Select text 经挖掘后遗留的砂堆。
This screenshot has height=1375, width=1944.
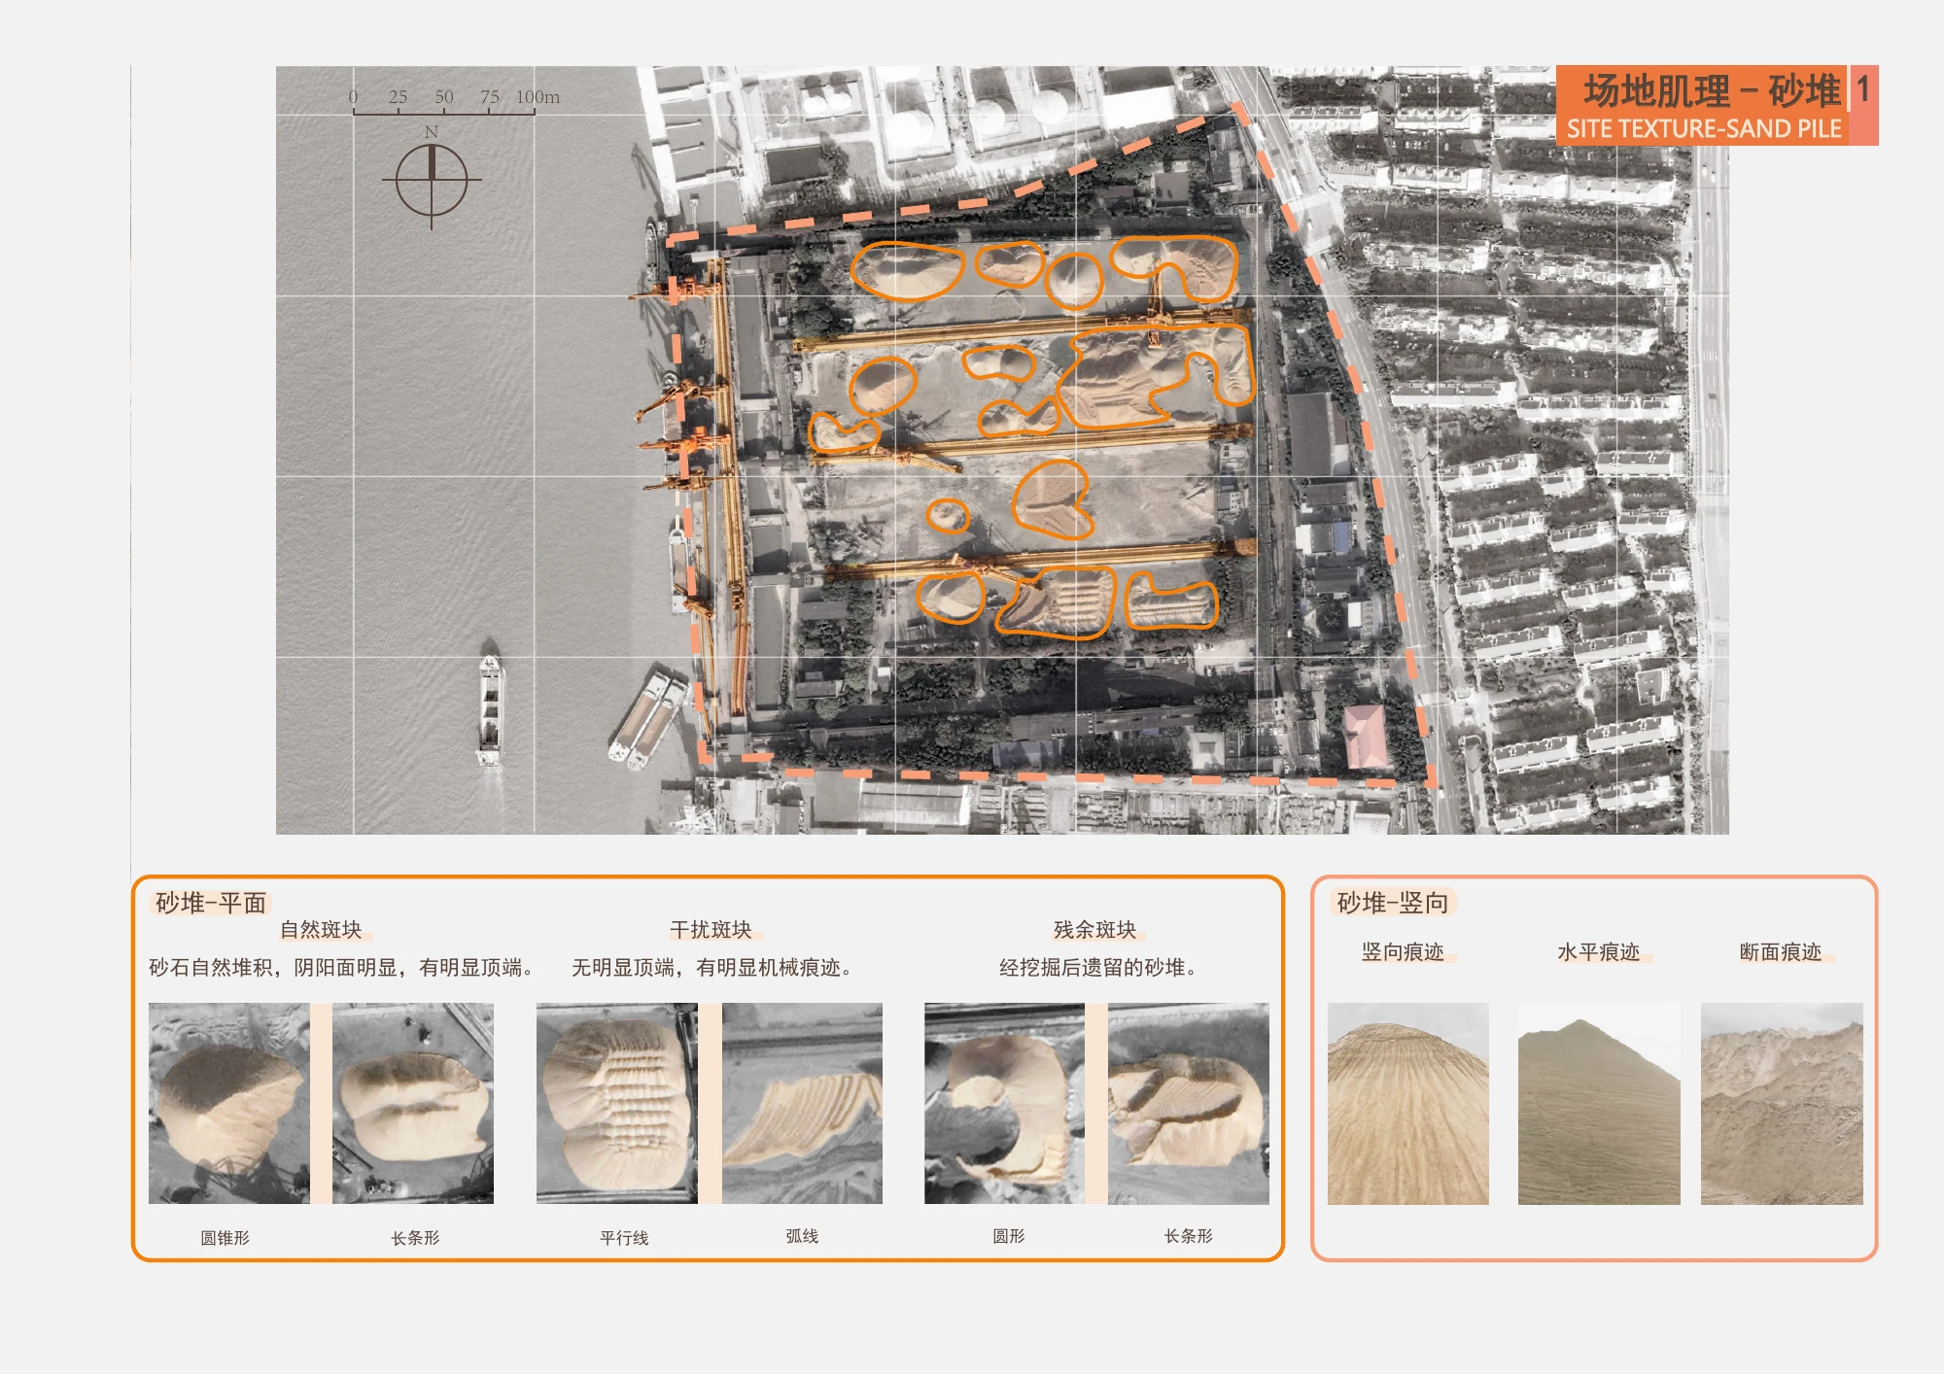(1098, 968)
